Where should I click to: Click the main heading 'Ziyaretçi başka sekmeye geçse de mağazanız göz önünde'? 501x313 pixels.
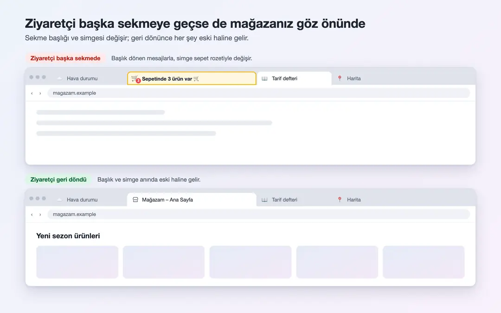coord(195,23)
